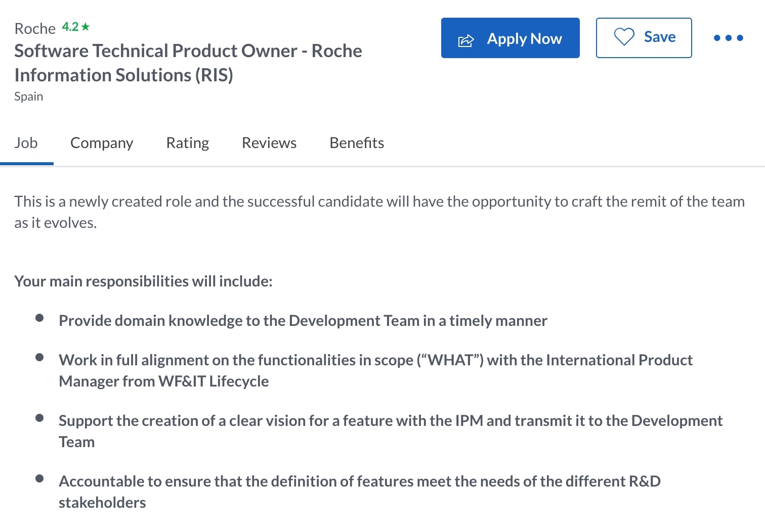Screen dimensions: 765x530
Task: Click the job title heading
Action: (188, 62)
